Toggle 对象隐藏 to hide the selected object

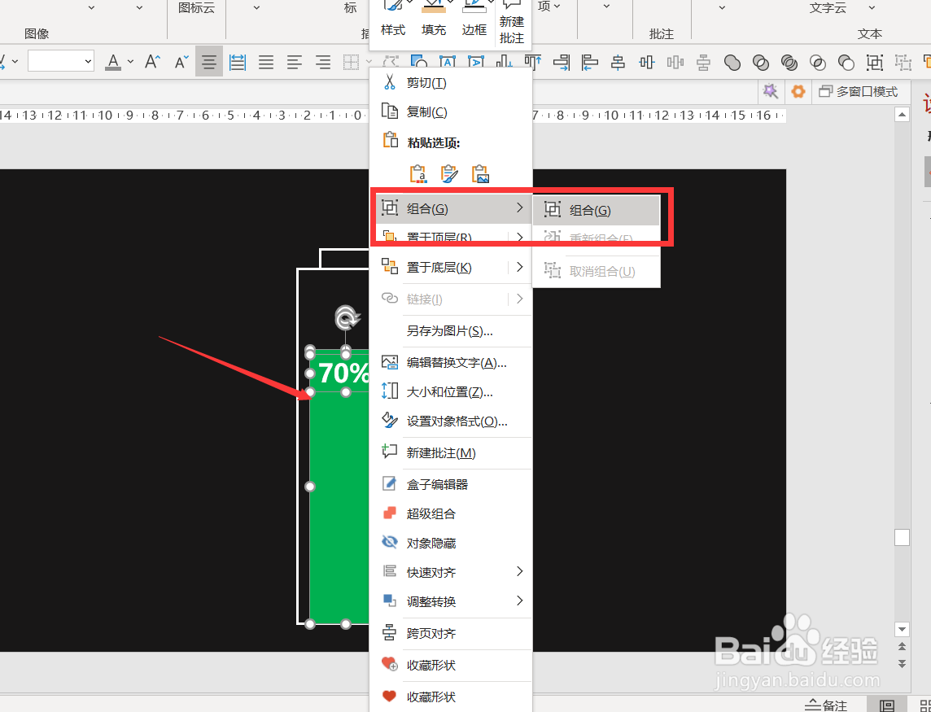pos(431,542)
